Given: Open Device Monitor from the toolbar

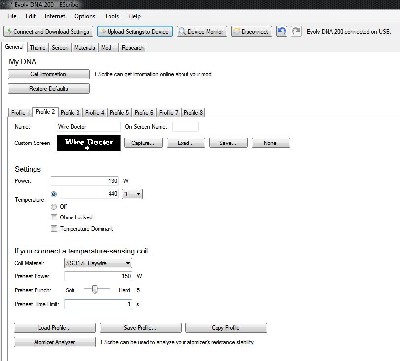Looking at the screenshot, I should click(x=202, y=31).
